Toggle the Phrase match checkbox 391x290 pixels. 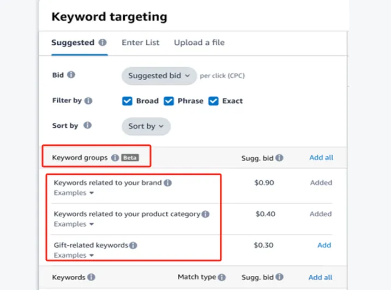tap(169, 101)
